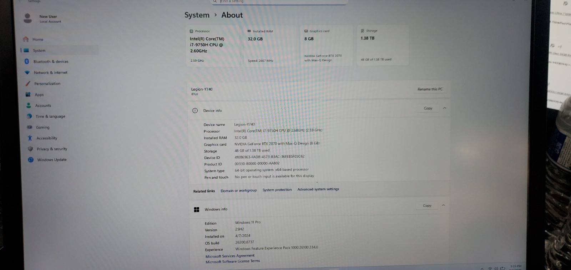Click the Windows logo by Windows info
The image size is (571, 270).
[x=197, y=209]
